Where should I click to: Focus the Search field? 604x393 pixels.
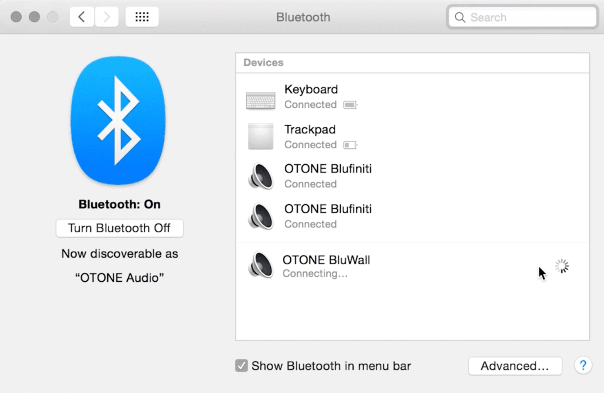[522, 17]
